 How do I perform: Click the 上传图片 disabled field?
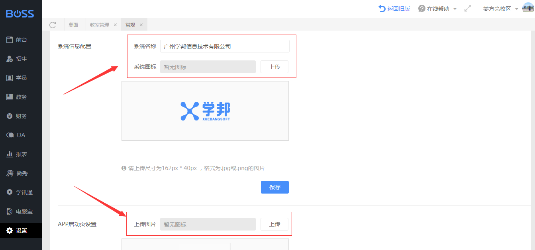tap(208, 224)
